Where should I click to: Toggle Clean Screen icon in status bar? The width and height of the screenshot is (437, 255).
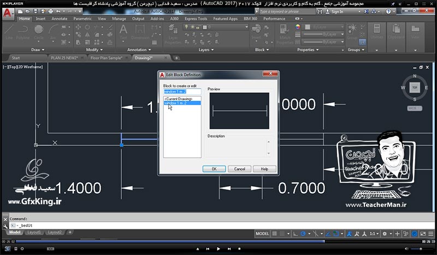coord(423,234)
